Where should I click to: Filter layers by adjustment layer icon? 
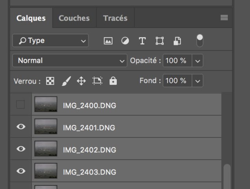pos(125,41)
